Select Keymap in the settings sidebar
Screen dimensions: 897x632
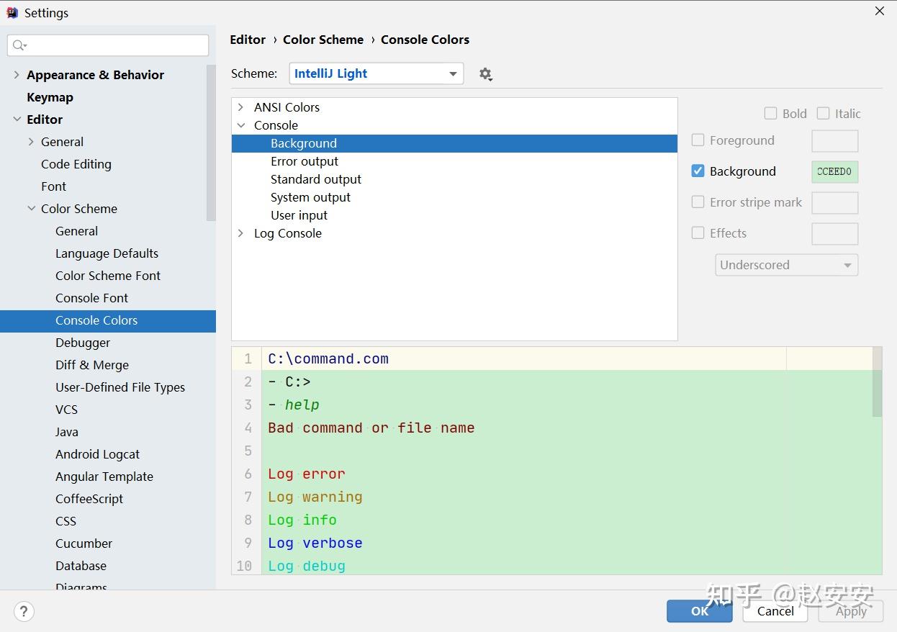tap(50, 97)
